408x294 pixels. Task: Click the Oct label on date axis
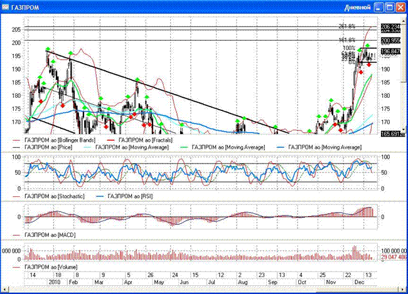click(x=302, y=282)
